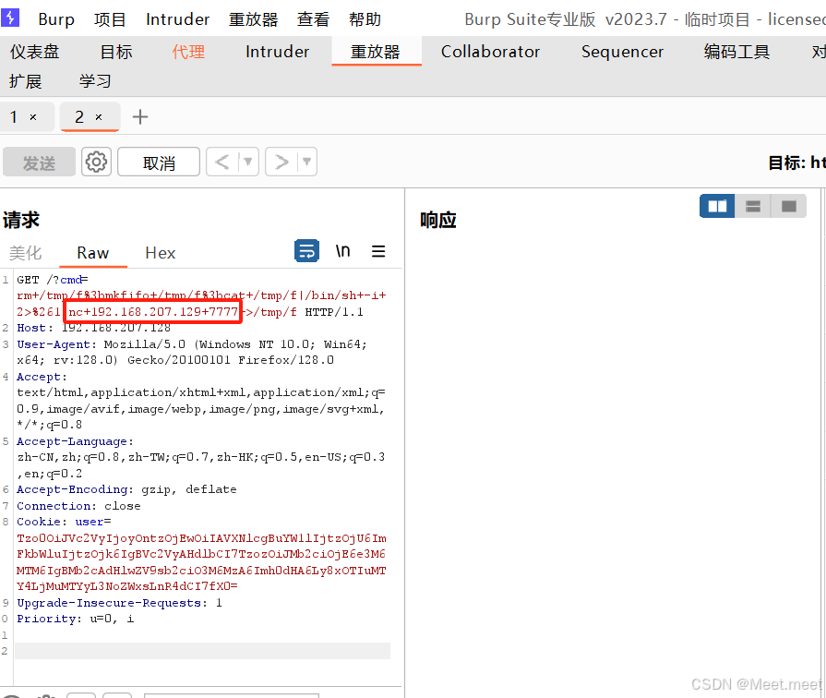
Task: Toggle the word wrap icon in request
Action: [x=306, y=251]
